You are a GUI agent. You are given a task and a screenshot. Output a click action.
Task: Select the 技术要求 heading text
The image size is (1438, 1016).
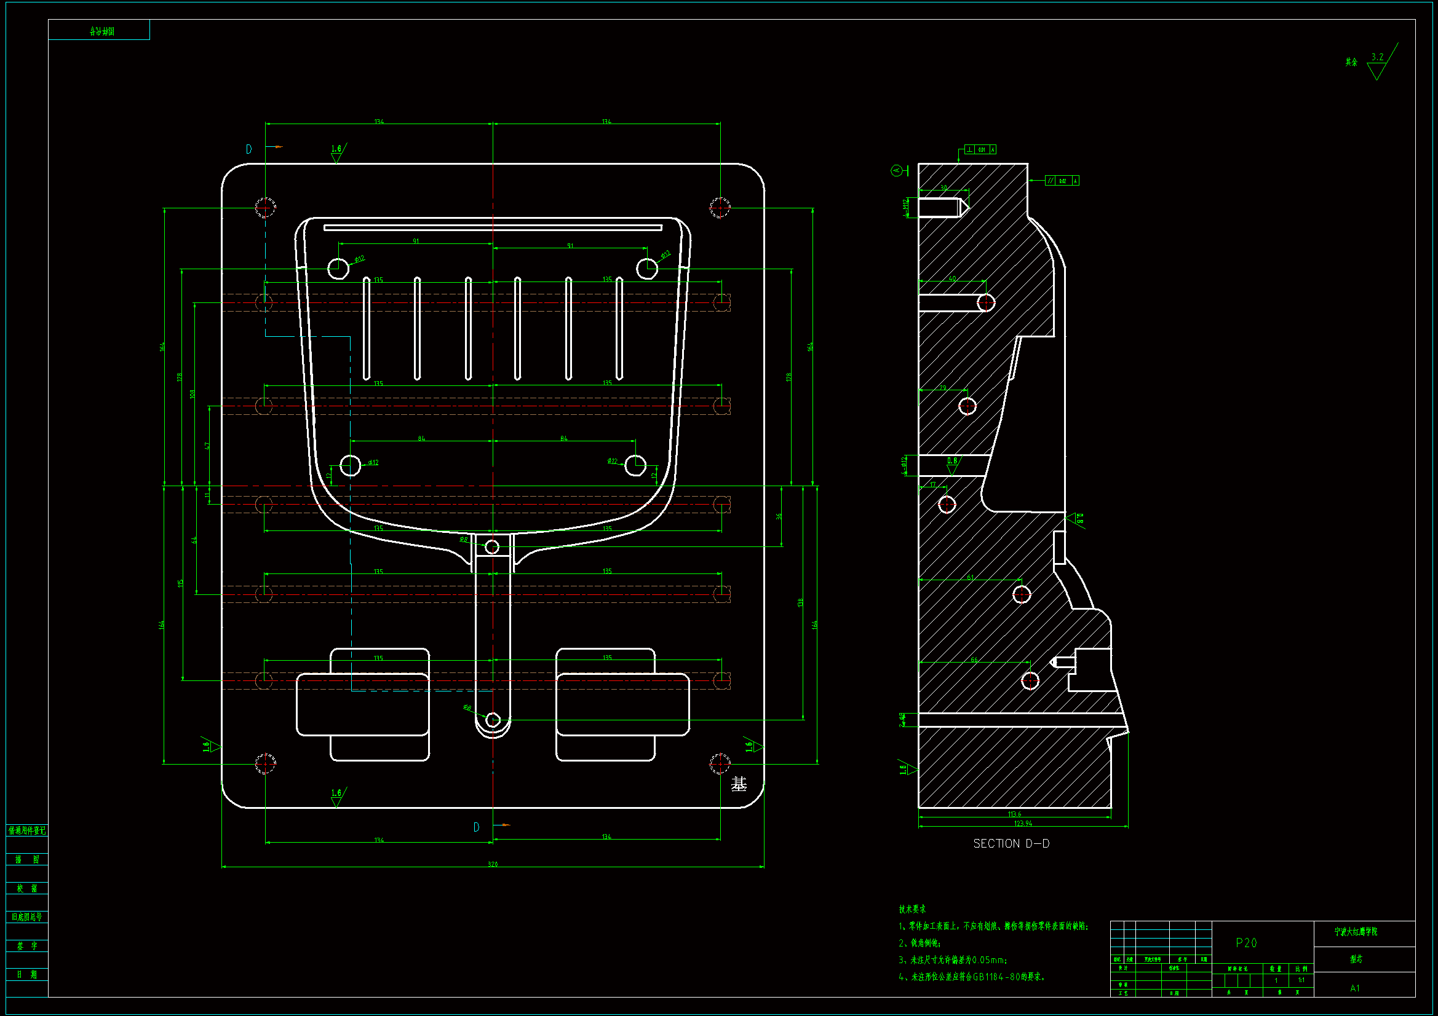point(912,909)
